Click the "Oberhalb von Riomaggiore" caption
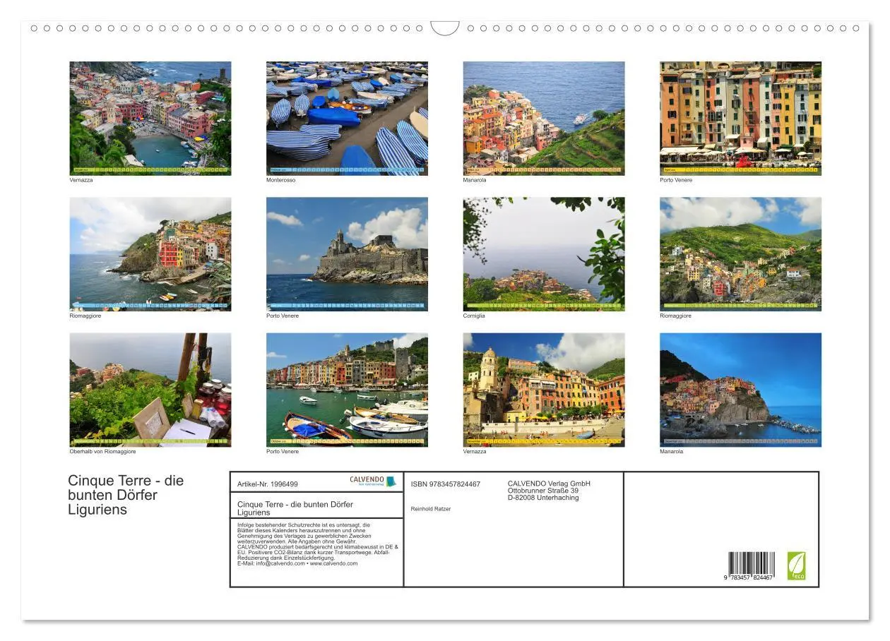Image resolution: width=890 pixels, height=641 pixels. tap(102, 452)
